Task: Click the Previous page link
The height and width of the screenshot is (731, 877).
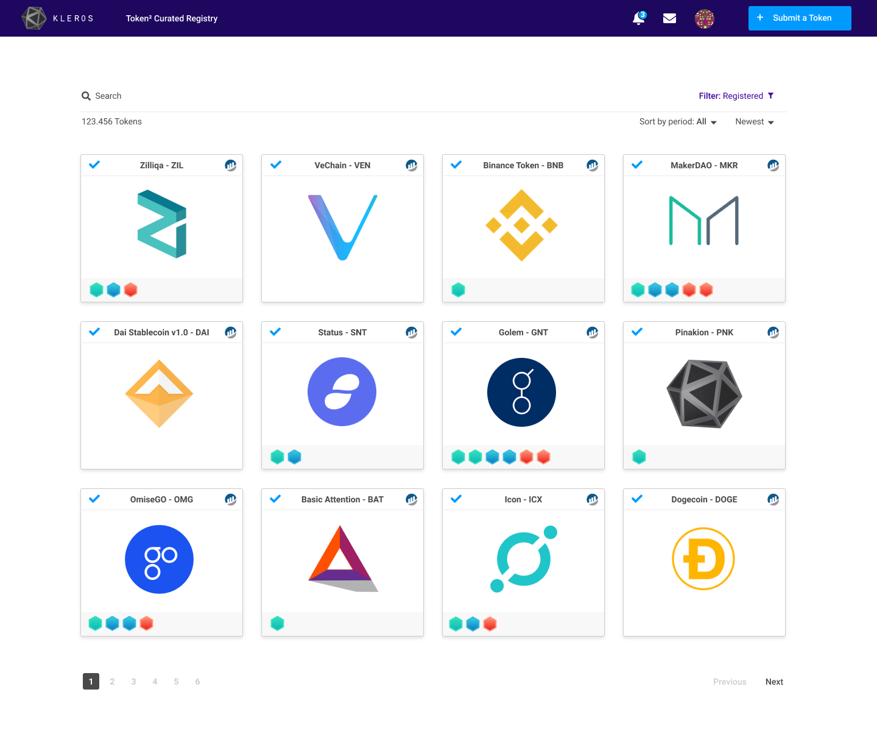Action: pos(730,682)
